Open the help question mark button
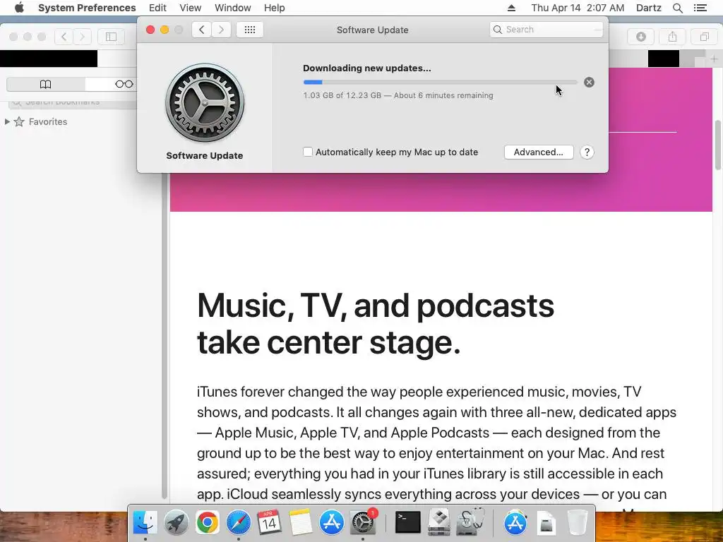Viewport: 723px width, 542px height. (587, 152)
